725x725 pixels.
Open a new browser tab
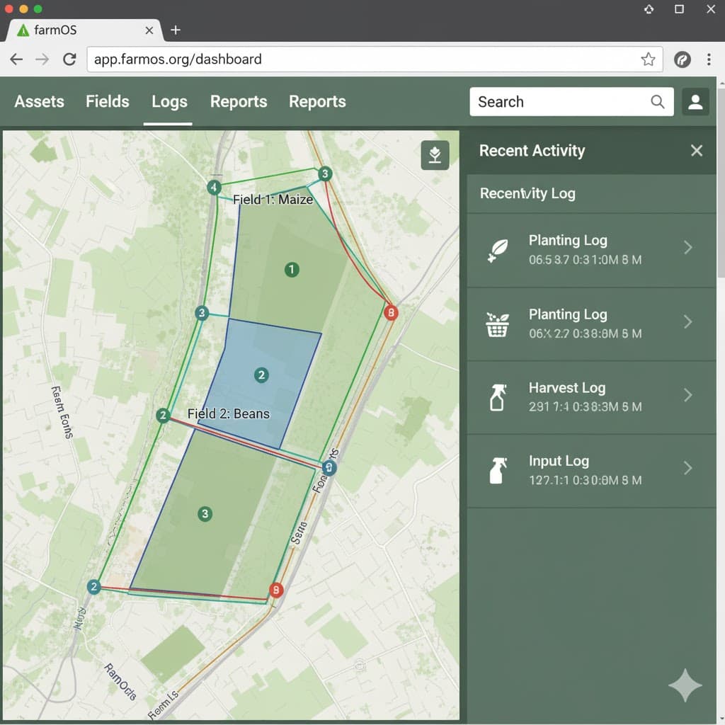coord(176,30)
